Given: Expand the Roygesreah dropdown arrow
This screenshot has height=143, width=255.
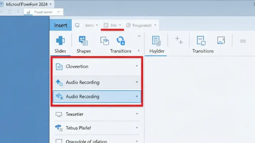Looking at the screenshot, I should point(155,25).
